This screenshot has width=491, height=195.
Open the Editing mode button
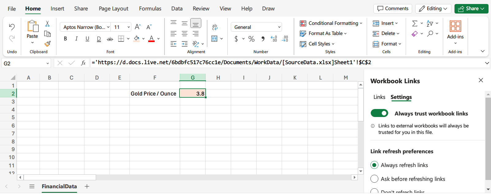tap(433, 9)
